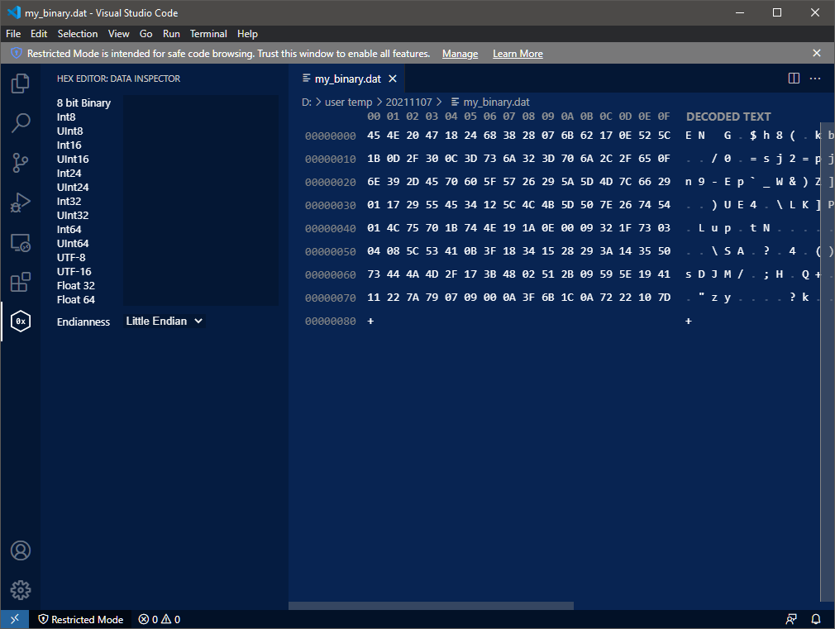Open the Terminal menu

[208, 34]
